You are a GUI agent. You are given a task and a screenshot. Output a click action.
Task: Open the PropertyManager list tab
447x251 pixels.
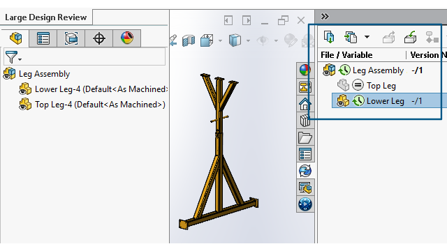43,38
